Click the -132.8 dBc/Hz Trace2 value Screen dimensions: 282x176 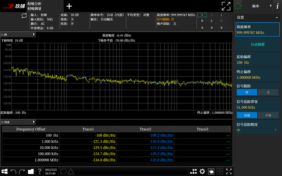[161, 160]
